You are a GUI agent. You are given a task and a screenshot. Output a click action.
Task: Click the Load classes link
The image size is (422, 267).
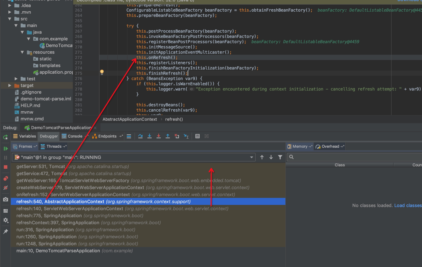click(408, 205)
